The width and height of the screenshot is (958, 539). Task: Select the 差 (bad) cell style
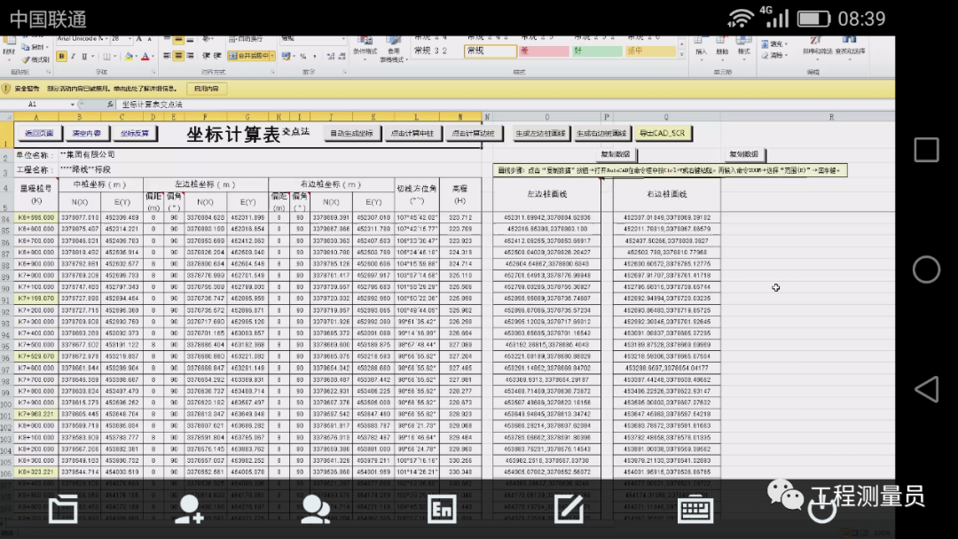543,51
